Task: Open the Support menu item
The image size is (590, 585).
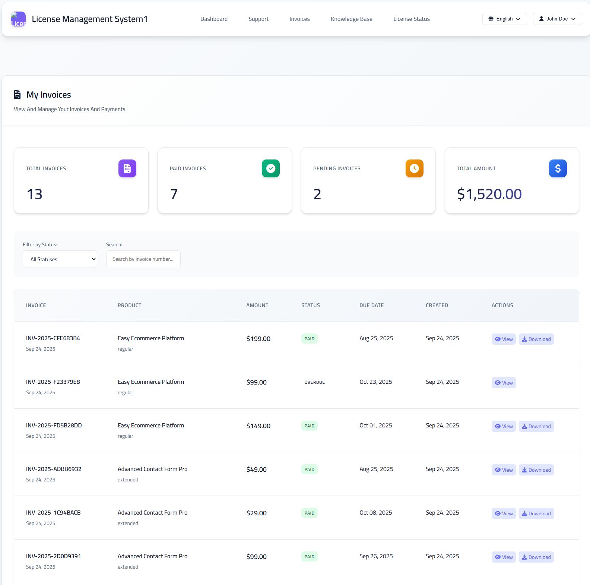Action: [258, 19]
